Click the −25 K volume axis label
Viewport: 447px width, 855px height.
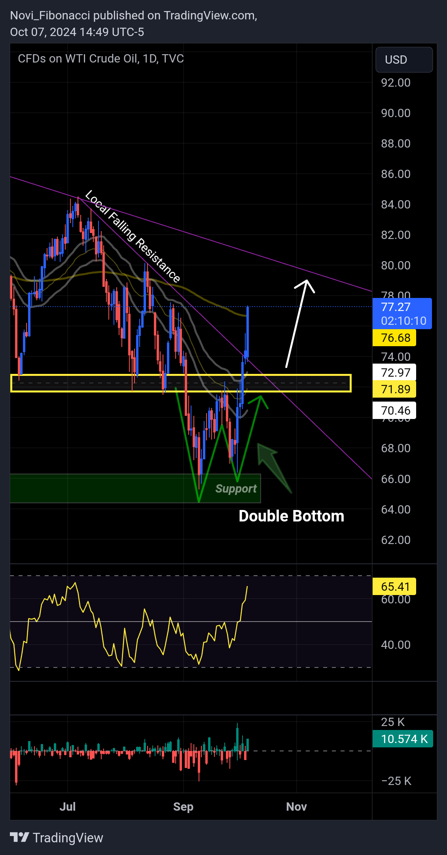coord(396,781)
